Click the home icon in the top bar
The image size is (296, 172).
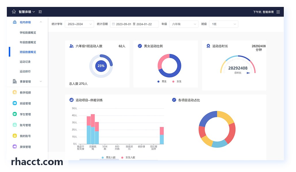[14, 12]
